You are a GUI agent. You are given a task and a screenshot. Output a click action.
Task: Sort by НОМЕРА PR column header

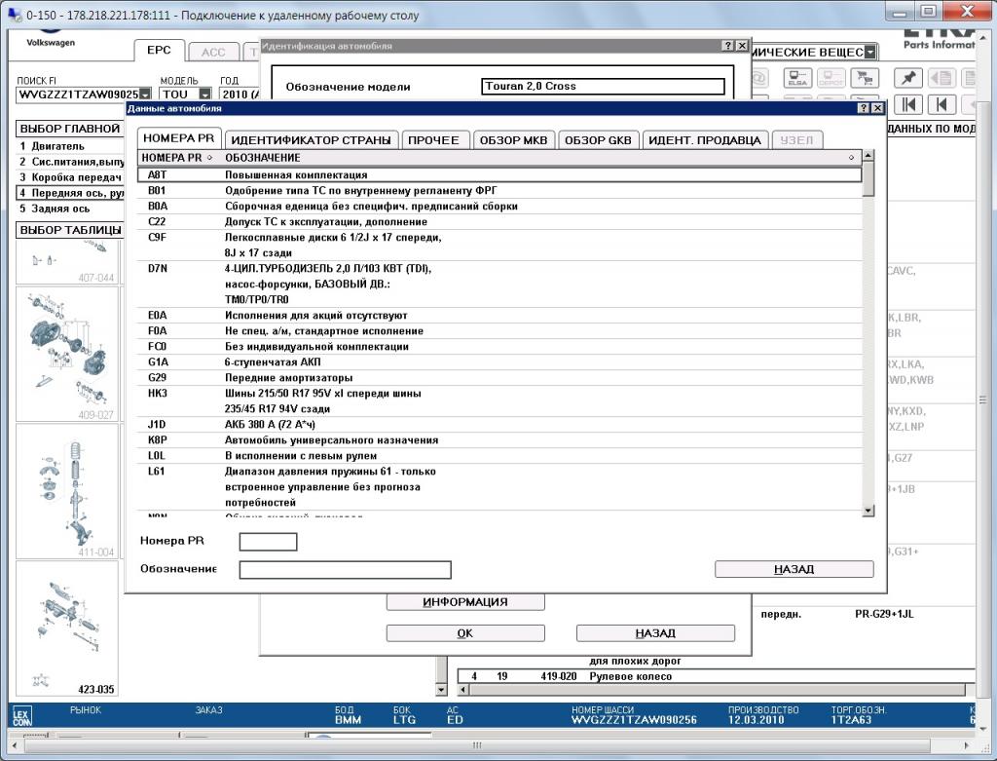coord(177,158)
